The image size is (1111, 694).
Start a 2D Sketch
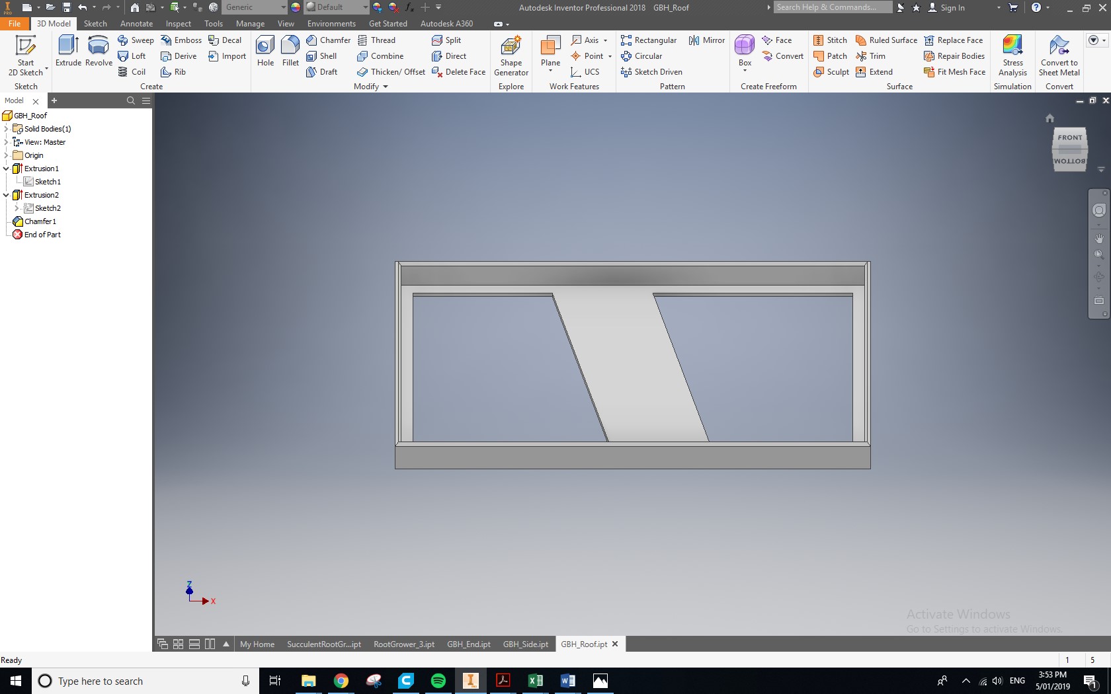pyautogui.click(x=26, y=56)
